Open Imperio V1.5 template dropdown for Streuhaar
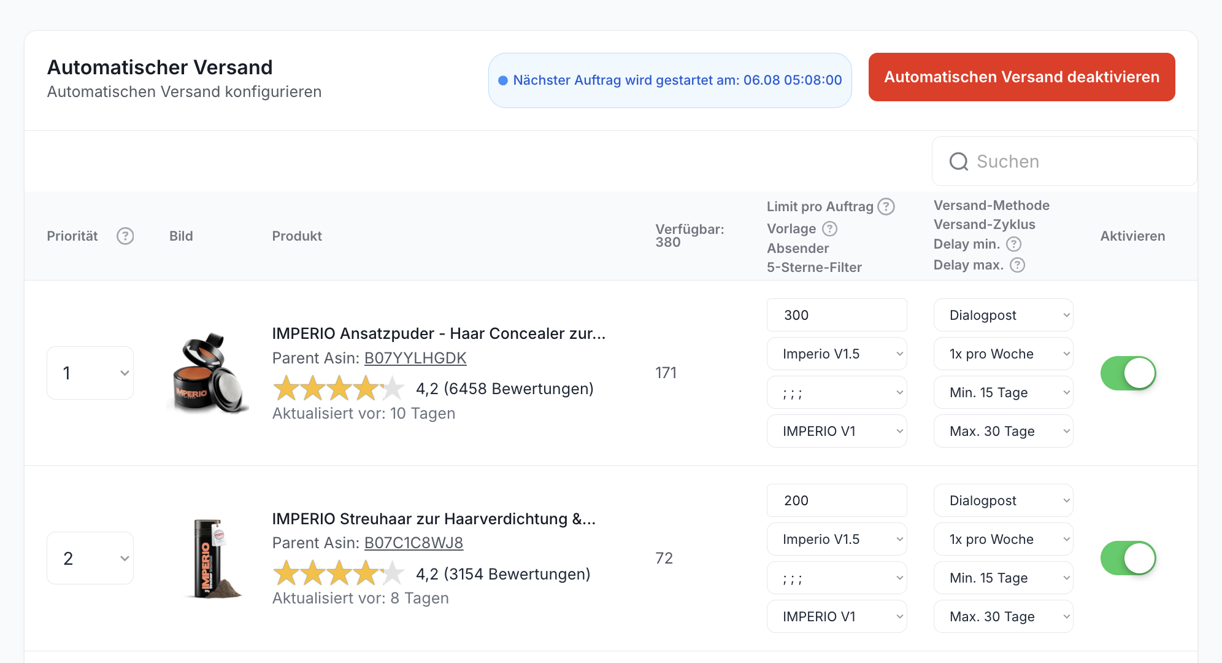Screen dimensions: 1222x663 [837, 539]
